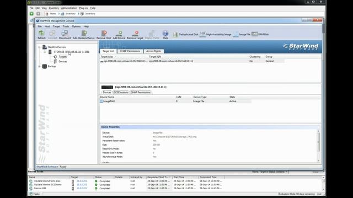
Task: Click the Clear button in Recent Tasks
Action: click(315, 172)
